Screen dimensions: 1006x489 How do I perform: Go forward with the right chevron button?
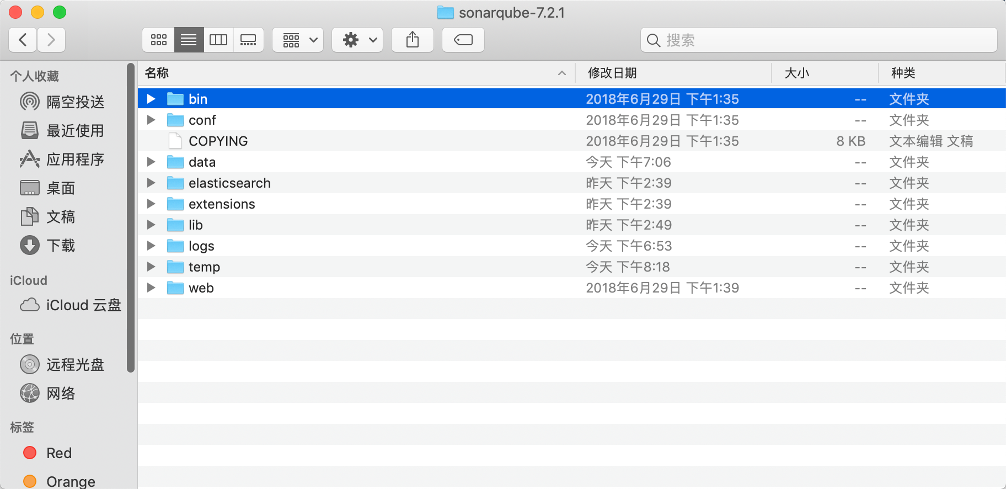click(x=51, y=40)
